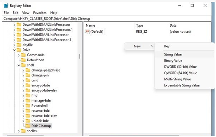Expand the cmd key
The height and width of the screenshot is (137, 216).
click(x=23, y=80)
